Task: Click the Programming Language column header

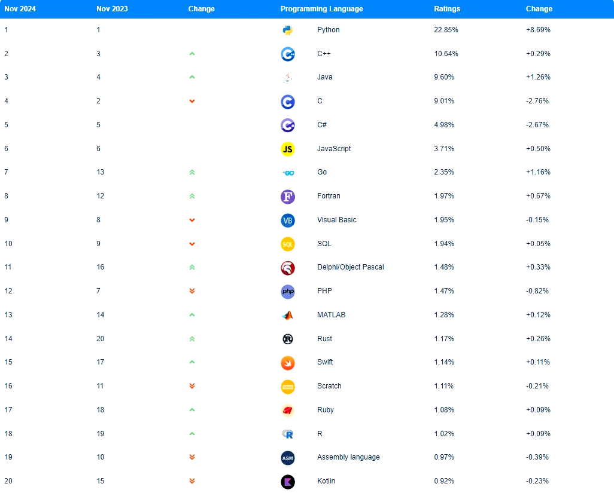Action: [x=322, y=9]
